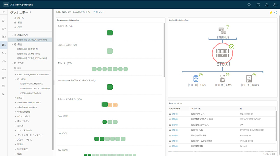Expand the インベントリ folder
The width and height of the screenshot is (280, 156).
click(x=15, y=116)
